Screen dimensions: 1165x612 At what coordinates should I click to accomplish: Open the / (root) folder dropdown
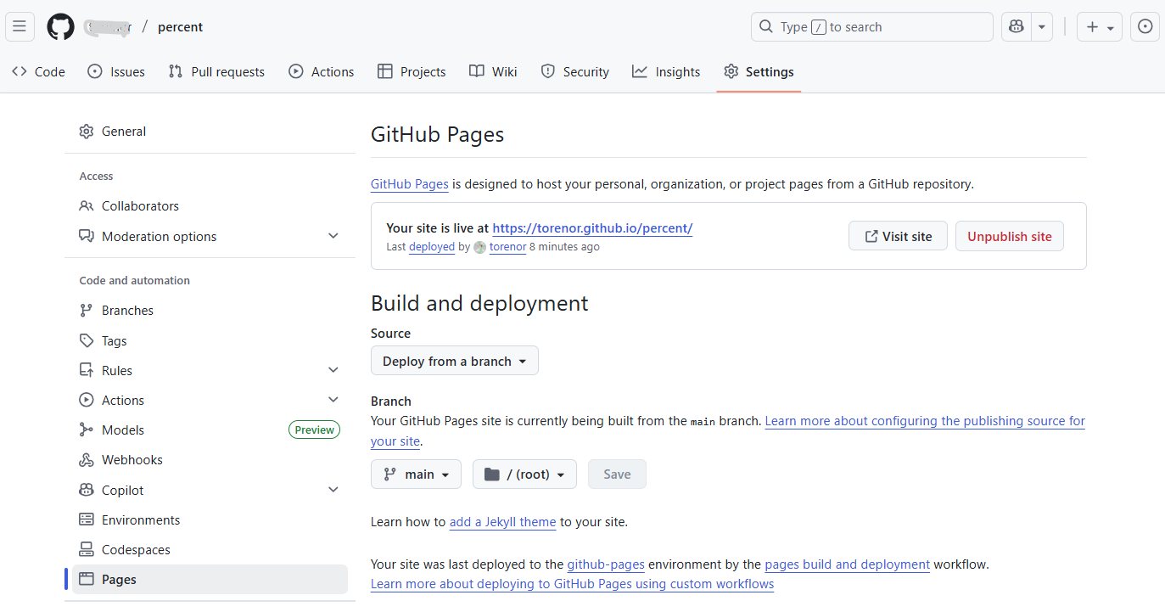pyautogui.click(x=524, y=474)
